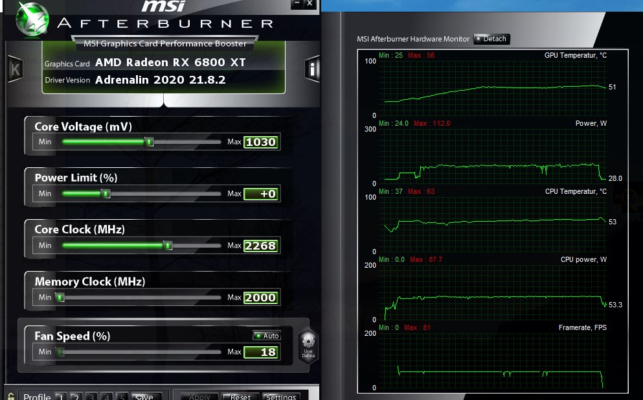Click the current CPU power value 53.3
Image resolution: width=643 pixels, height=400 pixels.
[615, 305]
